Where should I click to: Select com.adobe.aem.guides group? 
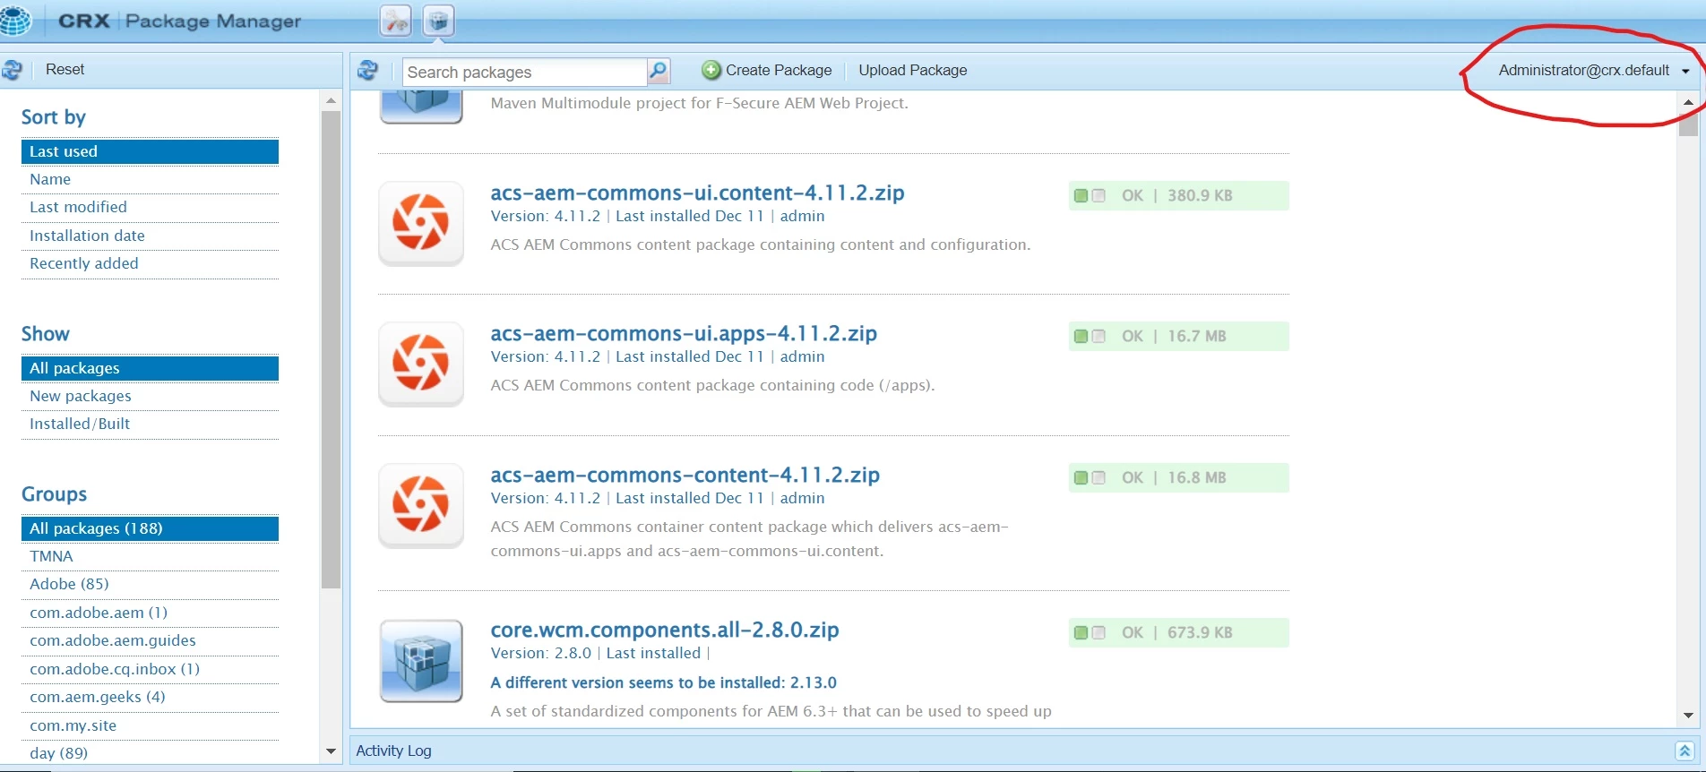150,640
